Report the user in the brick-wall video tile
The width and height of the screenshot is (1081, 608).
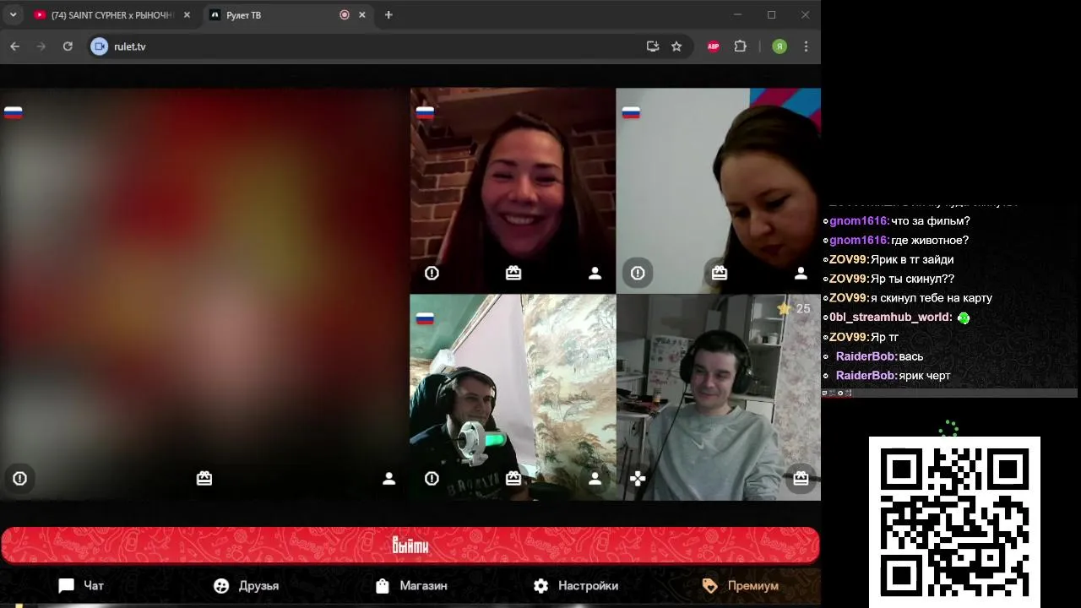(432, 273)
